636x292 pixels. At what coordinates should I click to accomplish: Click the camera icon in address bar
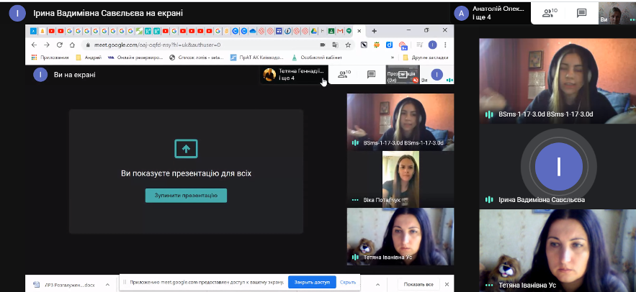coord(323,45)
